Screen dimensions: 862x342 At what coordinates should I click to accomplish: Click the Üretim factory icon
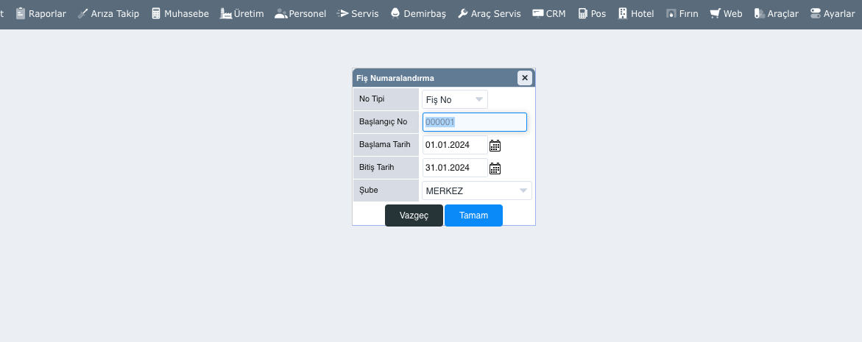[226, 13]
